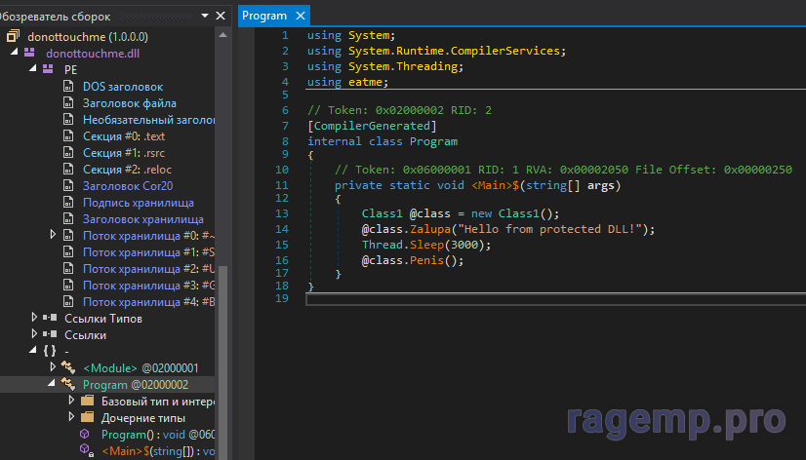Viewport: 806px width, 460px height.
Task: Click the tree panel vertical scrollbar thumb
Action: [223, 362]
